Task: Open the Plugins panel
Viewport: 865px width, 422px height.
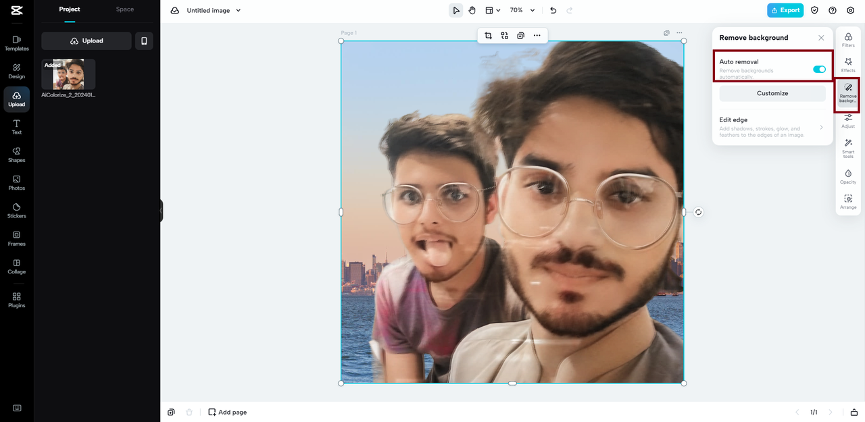Action: click(17, 300)
